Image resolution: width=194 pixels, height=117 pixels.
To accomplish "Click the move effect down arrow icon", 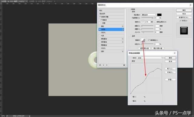I will (107, 65).
